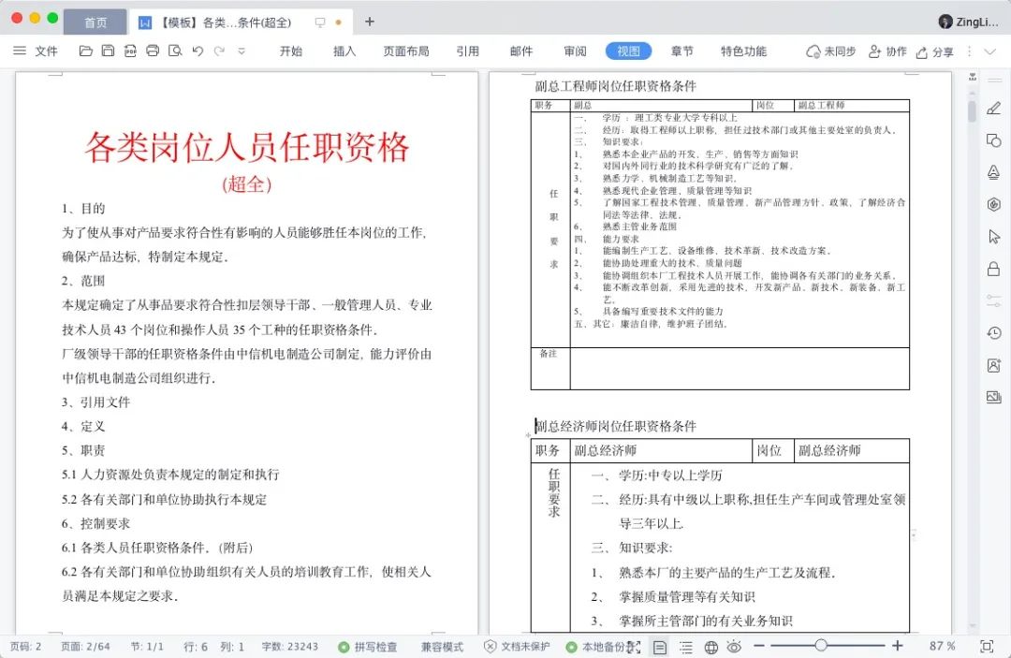This screenshot has width=1011, height=658.
Task: Click the open folder icon in toolbar
Action: [x=86, y=51]
